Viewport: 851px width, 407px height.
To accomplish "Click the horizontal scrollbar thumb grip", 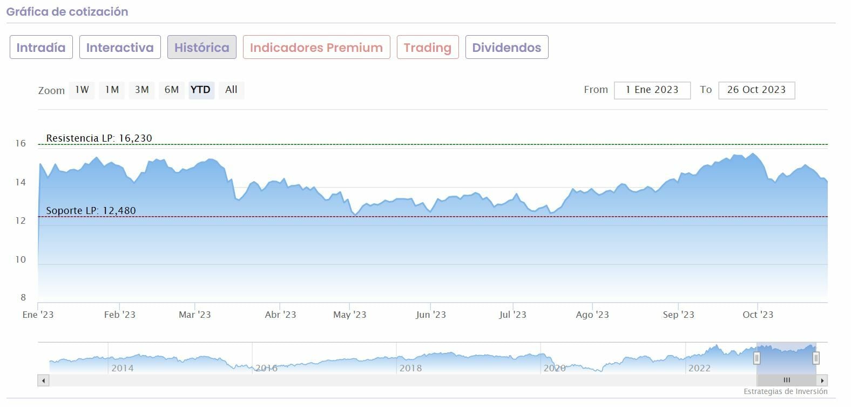I will [786, 381].
